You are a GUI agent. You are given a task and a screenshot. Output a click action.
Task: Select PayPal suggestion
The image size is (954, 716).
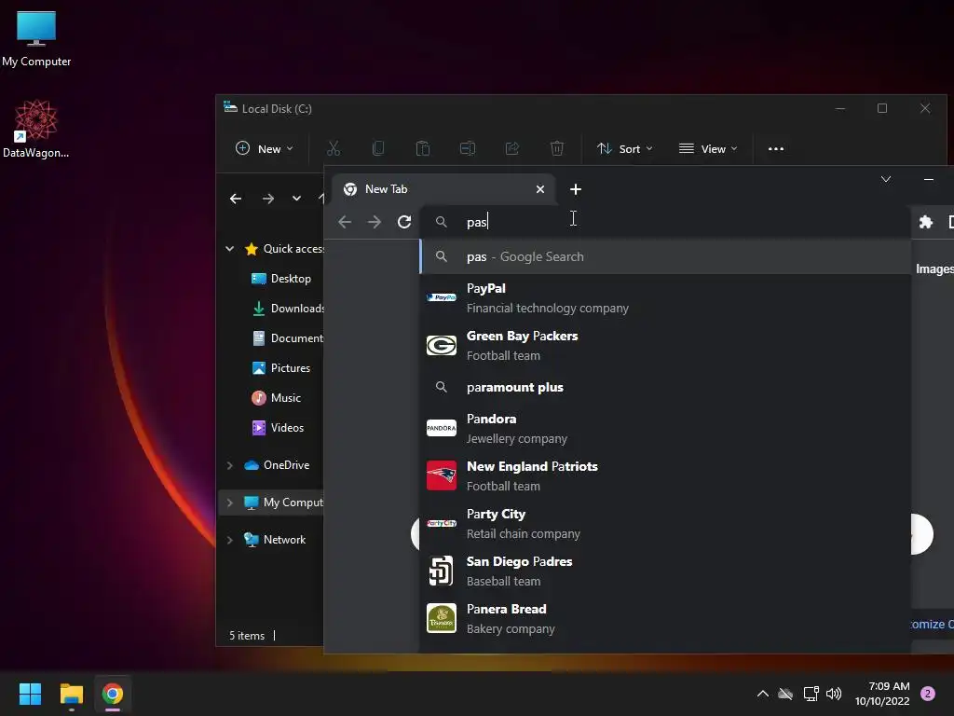pyautogui.click(x=665, y=297)
